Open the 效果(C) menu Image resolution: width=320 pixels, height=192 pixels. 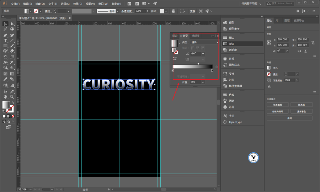(x=78, y=4)
